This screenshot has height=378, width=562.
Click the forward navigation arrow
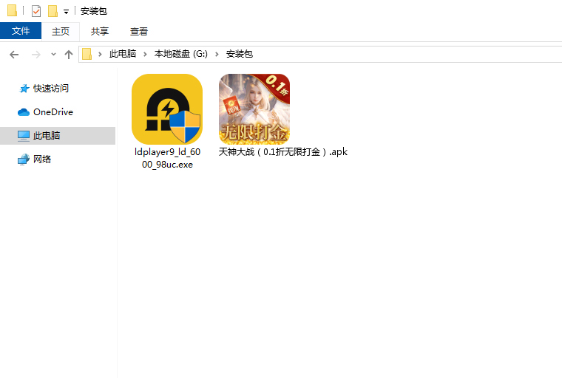(x=35, y=54)
